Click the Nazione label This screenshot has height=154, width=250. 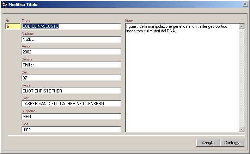tap(28, 34)
